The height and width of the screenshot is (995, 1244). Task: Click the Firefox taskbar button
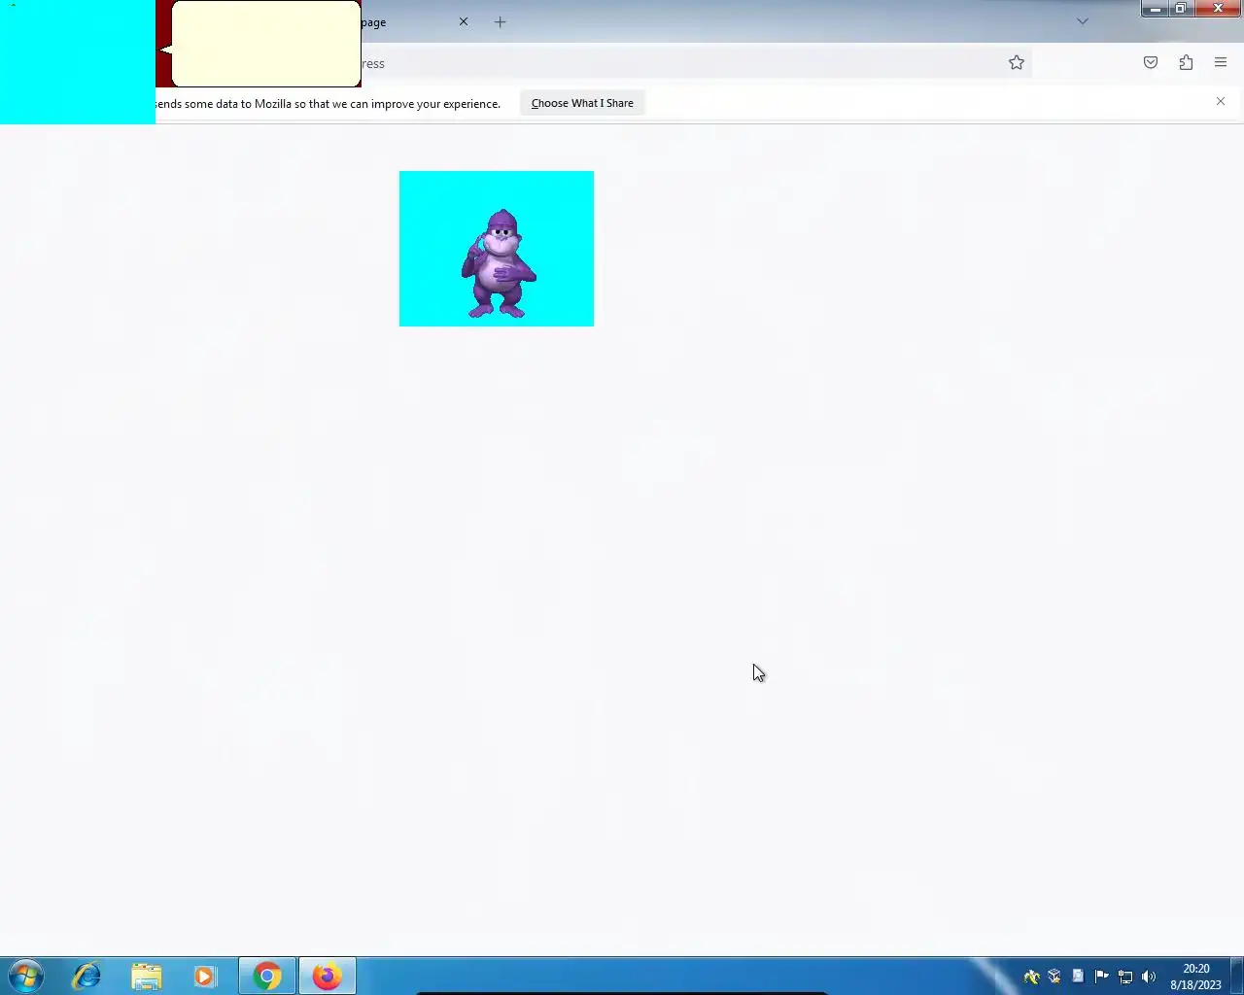click(x=327, y=976)
